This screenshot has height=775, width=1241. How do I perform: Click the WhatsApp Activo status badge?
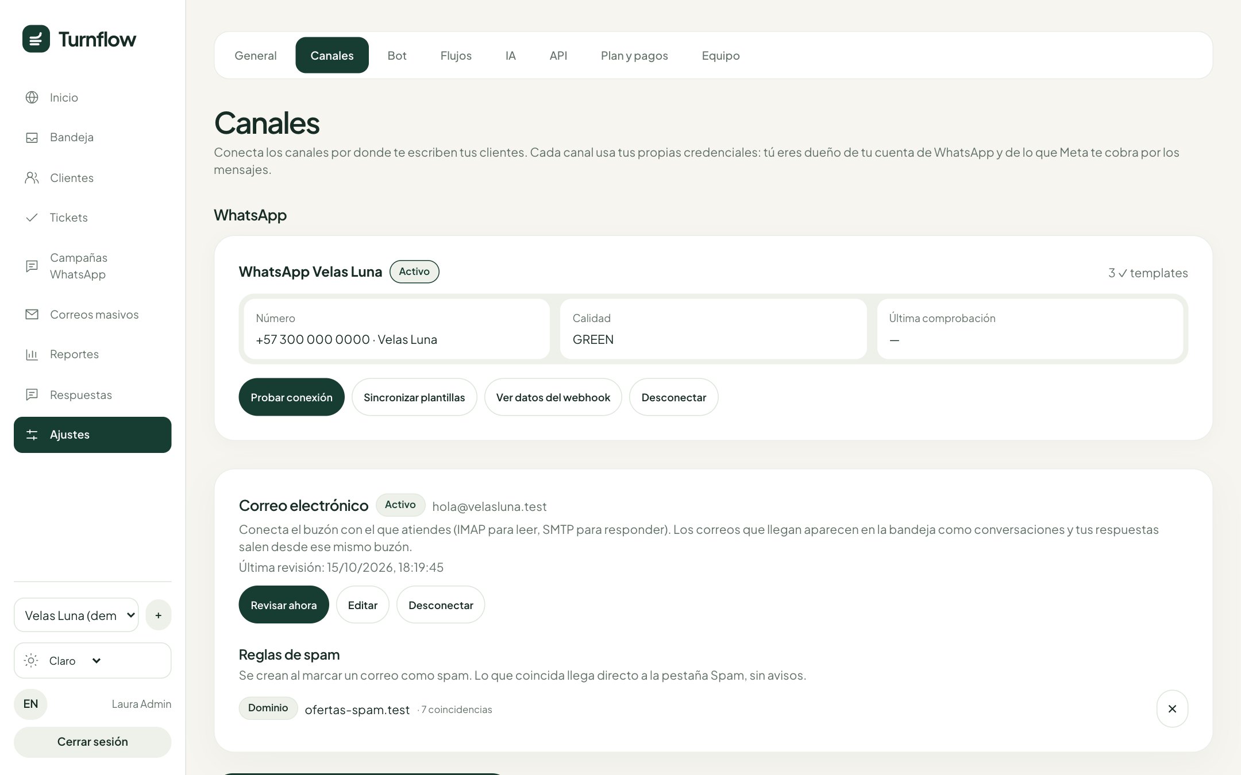tap(414, 272)
